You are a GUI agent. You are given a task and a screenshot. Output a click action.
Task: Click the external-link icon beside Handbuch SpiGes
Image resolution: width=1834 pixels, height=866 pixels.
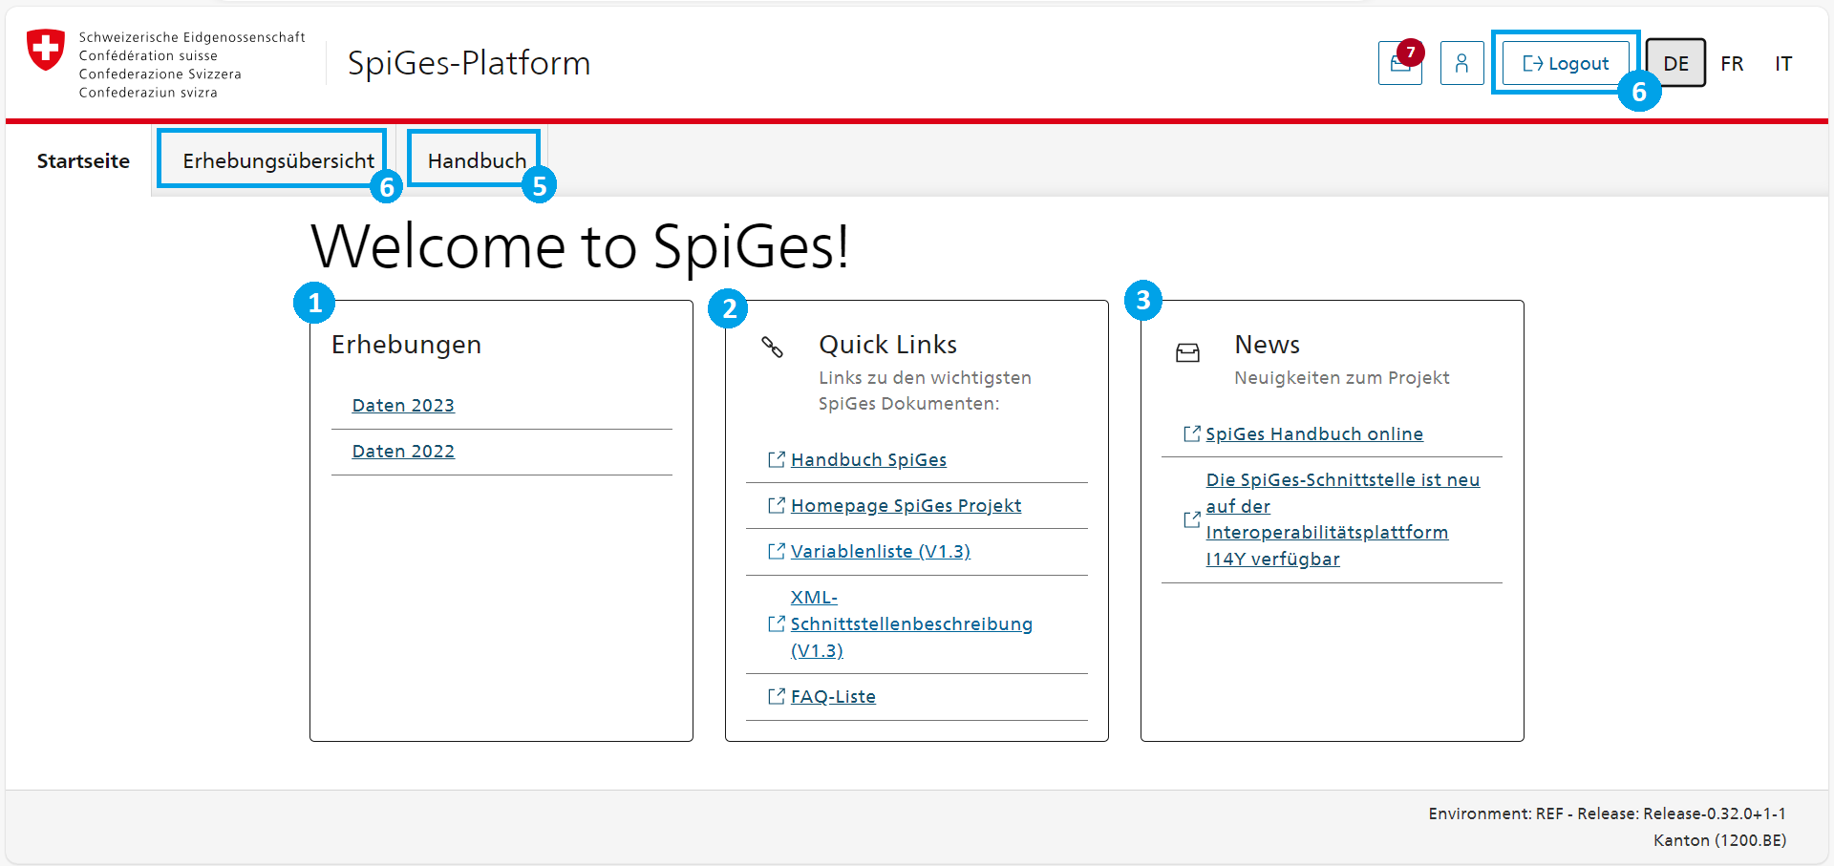click(777, 459)
